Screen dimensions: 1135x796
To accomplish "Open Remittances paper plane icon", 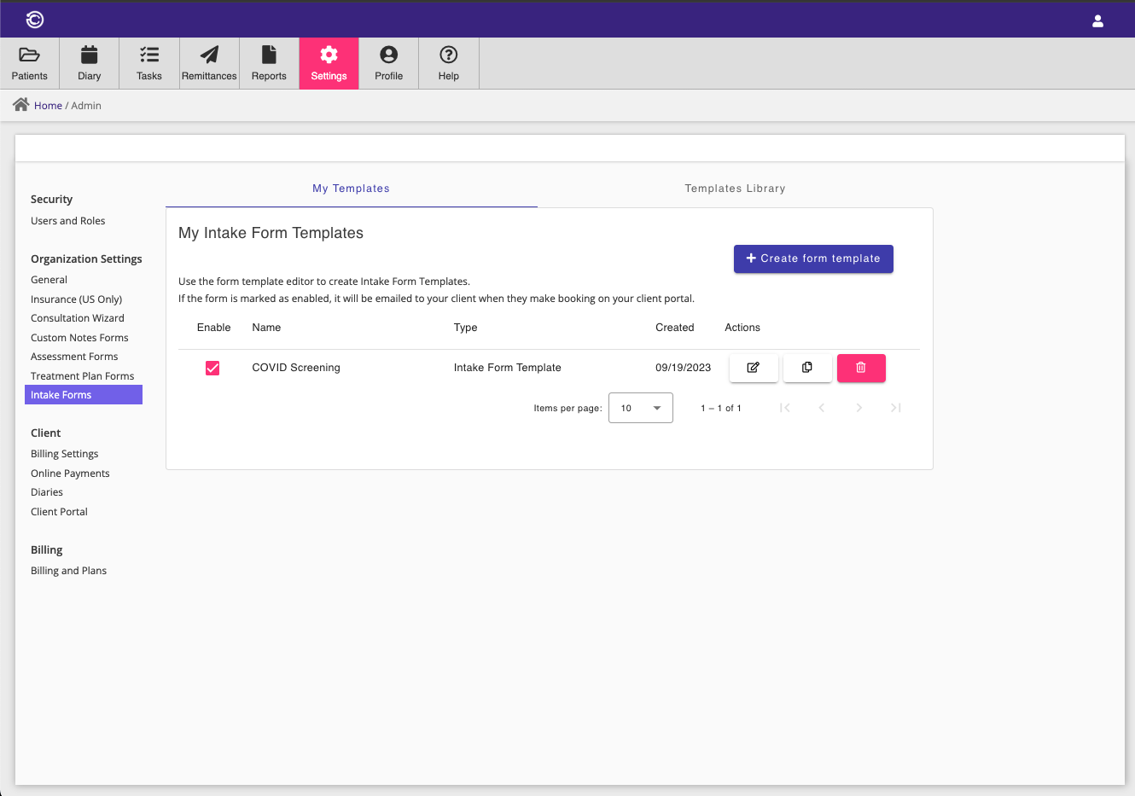I will [x=209, y=55].
